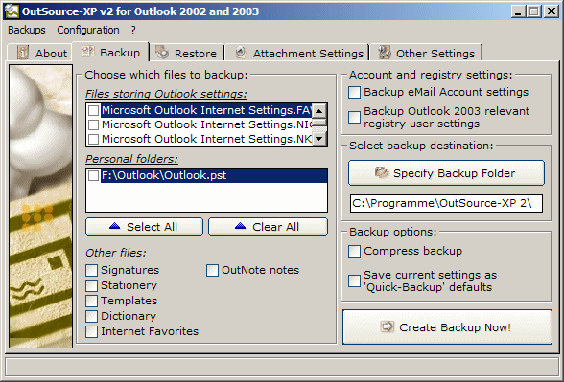The height and width of the screenshot is (382, 564).
Task: Click the Attachment Settings tab's icon
Action: tap(241, 53)
